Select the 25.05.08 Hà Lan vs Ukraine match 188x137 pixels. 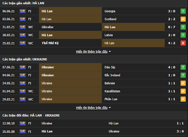(94, 131)
